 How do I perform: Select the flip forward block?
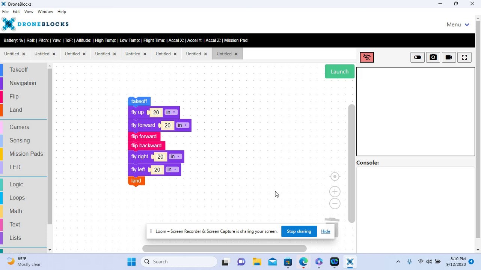coord(144,136)
